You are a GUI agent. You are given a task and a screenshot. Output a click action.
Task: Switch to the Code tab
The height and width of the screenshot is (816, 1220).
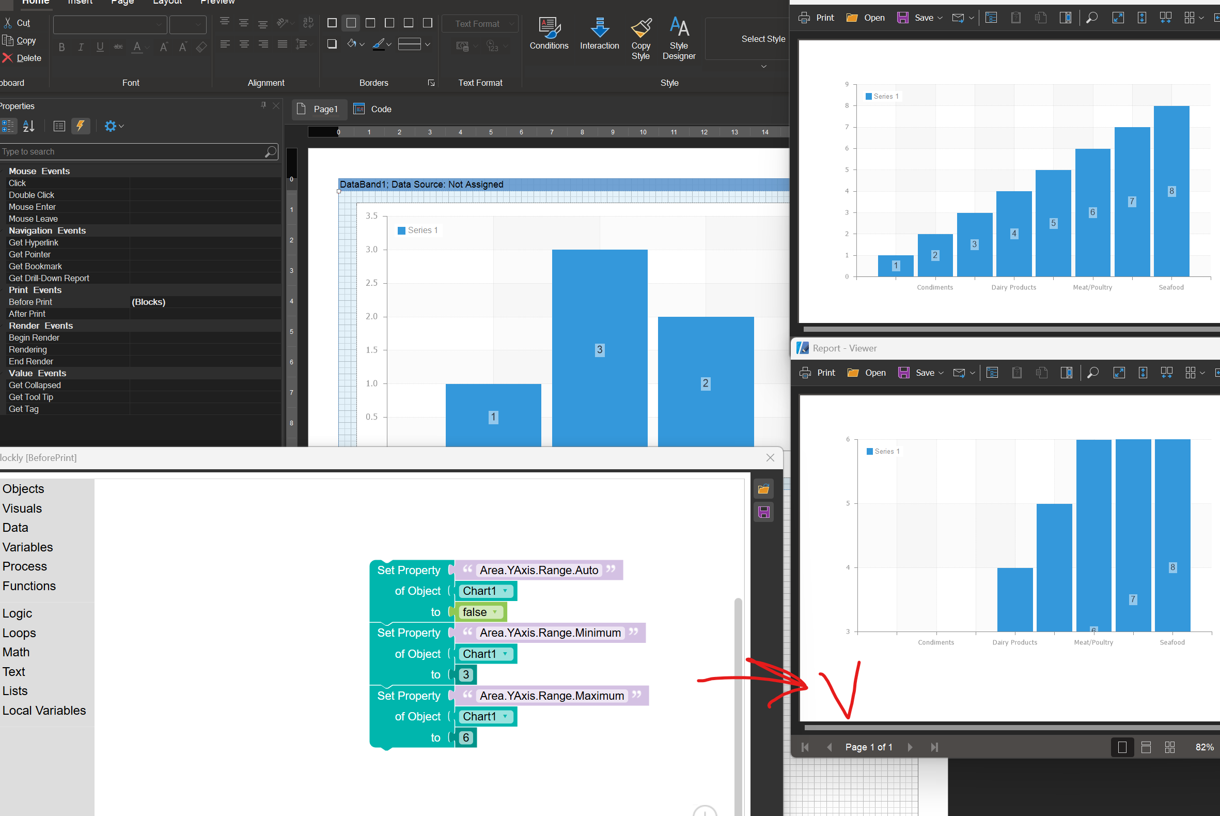tap(373, 109)
